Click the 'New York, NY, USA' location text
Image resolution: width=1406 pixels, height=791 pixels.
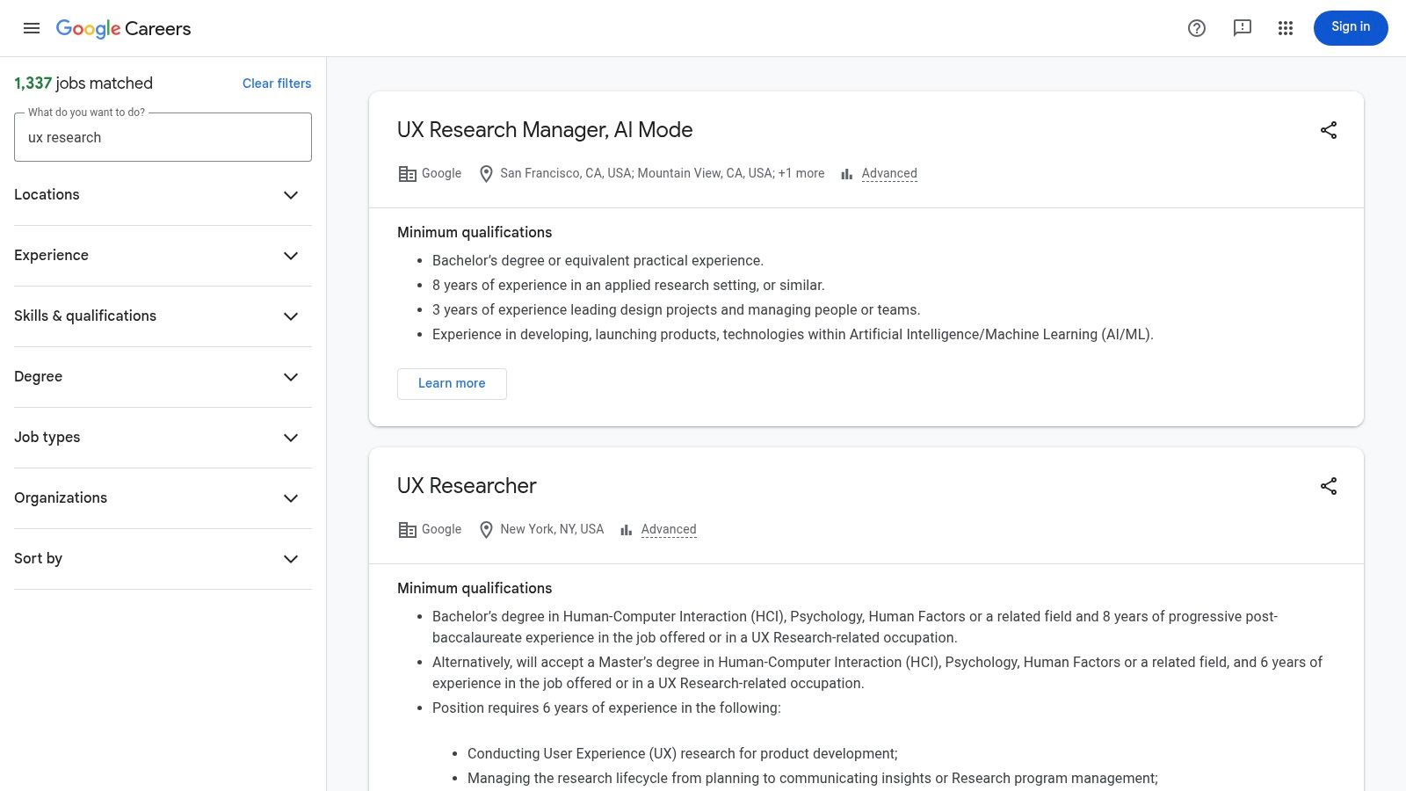click(x=552, y=530)
